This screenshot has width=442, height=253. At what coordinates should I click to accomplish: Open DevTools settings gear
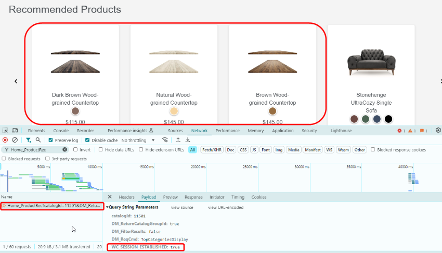click(438, 131)
